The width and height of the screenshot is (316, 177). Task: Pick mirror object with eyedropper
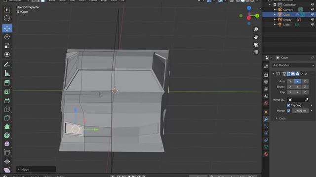(306, 100)
